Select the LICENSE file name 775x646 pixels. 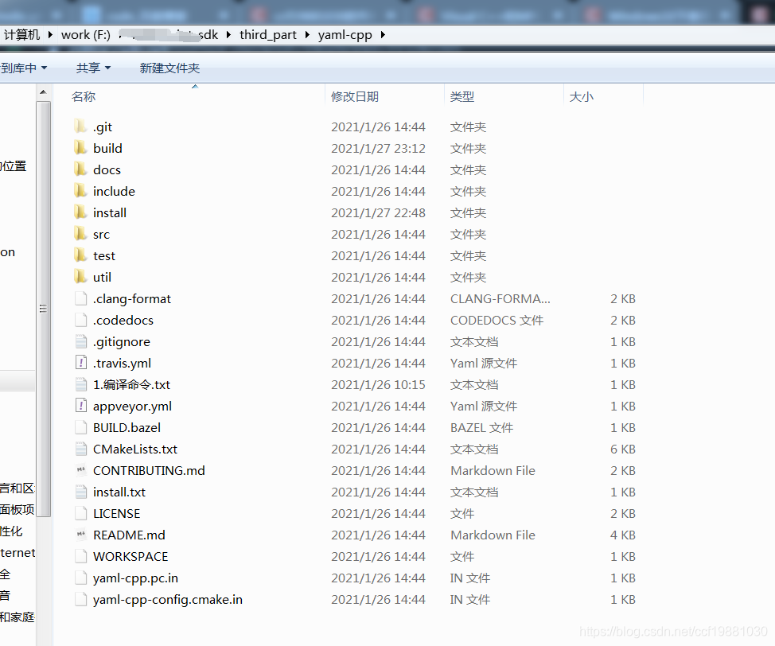tap(117, 513)
